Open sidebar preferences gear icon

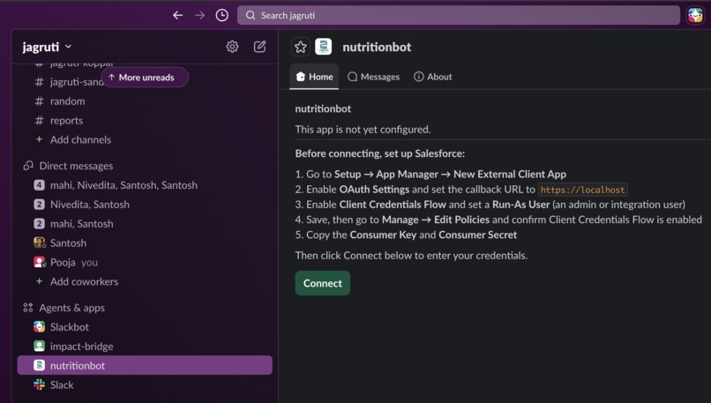pos(232,47)
